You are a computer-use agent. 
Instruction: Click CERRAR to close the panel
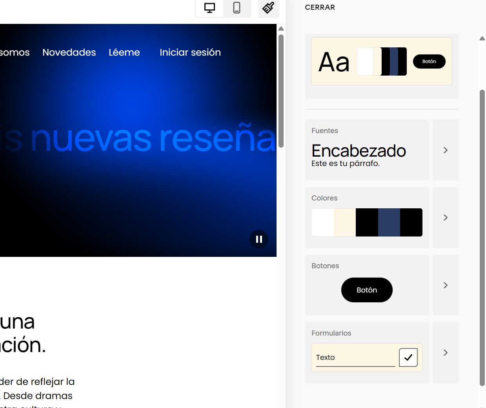320,7
